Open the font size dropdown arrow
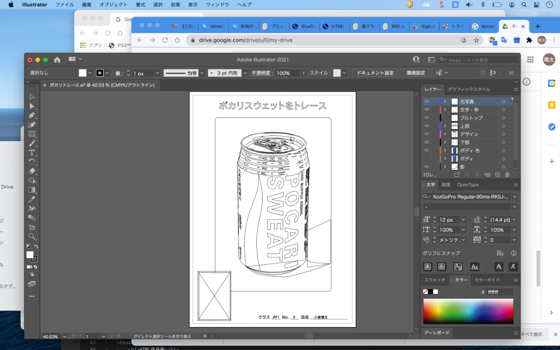This screenshot has width=560, height=350. pyautogui.click(x=463, y=220)
